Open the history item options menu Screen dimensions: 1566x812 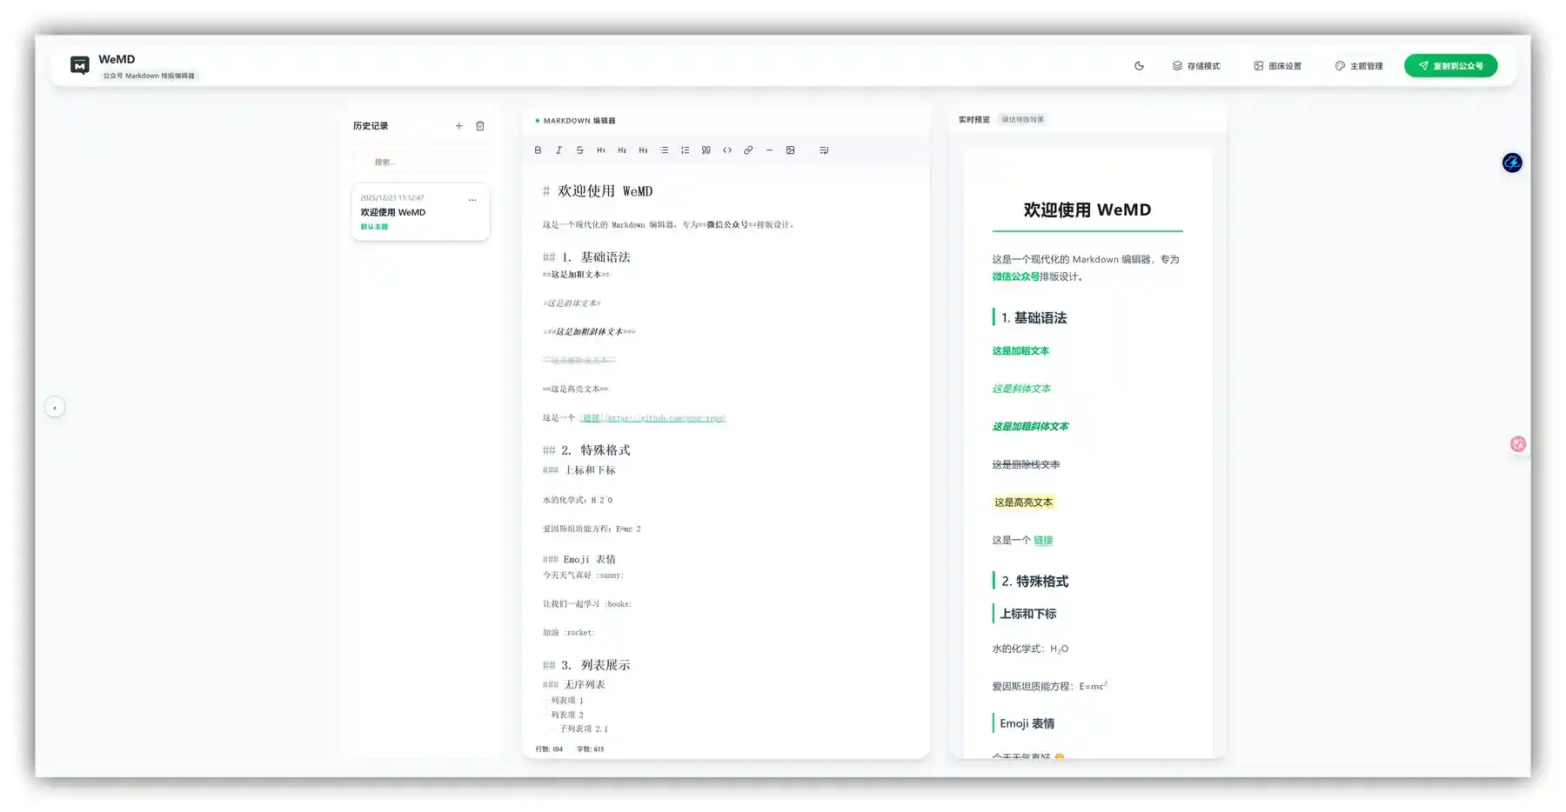click(472, 199)
